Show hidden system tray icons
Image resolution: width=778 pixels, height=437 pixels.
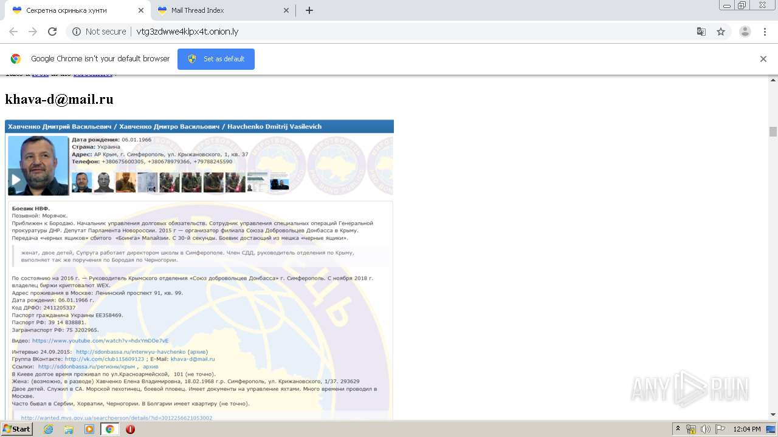pos(678,429)
